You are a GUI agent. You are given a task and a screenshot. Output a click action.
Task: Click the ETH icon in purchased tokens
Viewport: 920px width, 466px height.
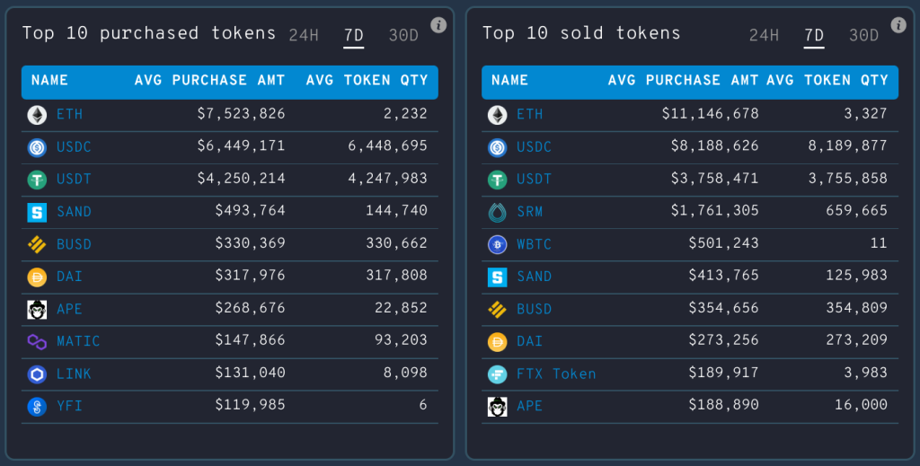(x=37, y=115)
